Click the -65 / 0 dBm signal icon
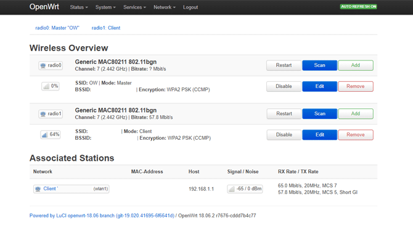 [x=232, y=188]
